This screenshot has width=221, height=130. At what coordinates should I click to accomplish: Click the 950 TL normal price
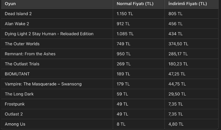(124, 54)
